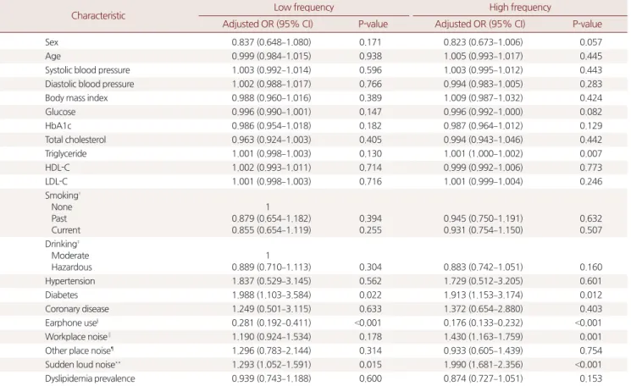This screenshot has width=631, height=386.
Task: Click the HbA1c row label
Action: coord(58,126)
